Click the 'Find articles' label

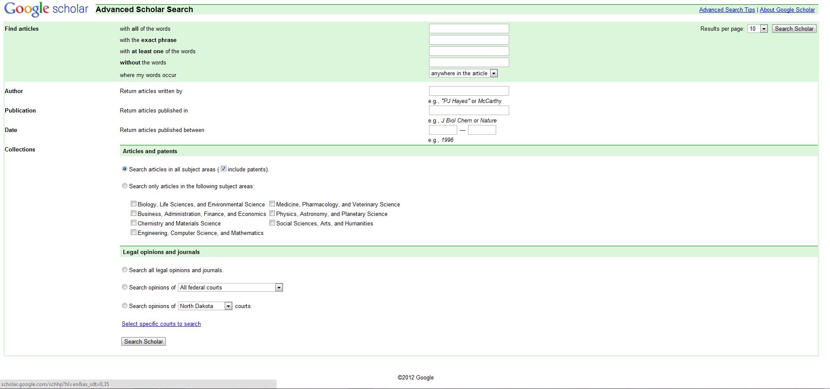(x=22, y=29)
